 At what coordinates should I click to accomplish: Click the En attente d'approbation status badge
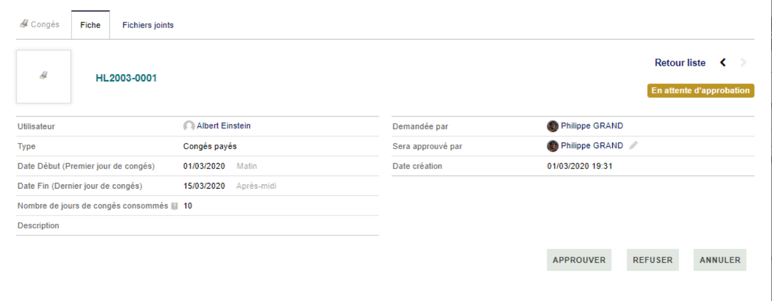click(x=700, y=91)
